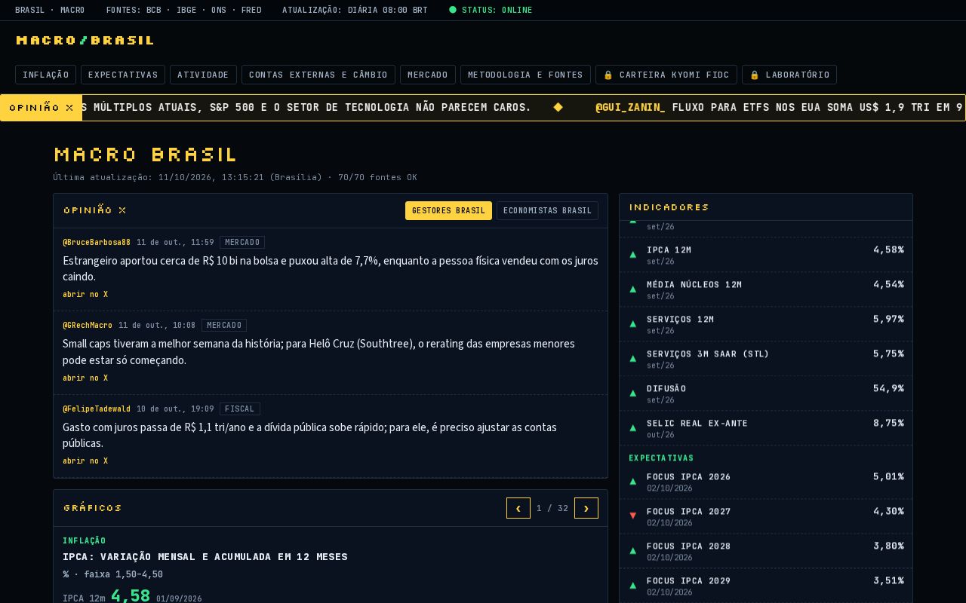
Task: Click the Mercado tag on the @BruceBarbosa88 post
Action: pyautogui.click(x=242, y=243)
